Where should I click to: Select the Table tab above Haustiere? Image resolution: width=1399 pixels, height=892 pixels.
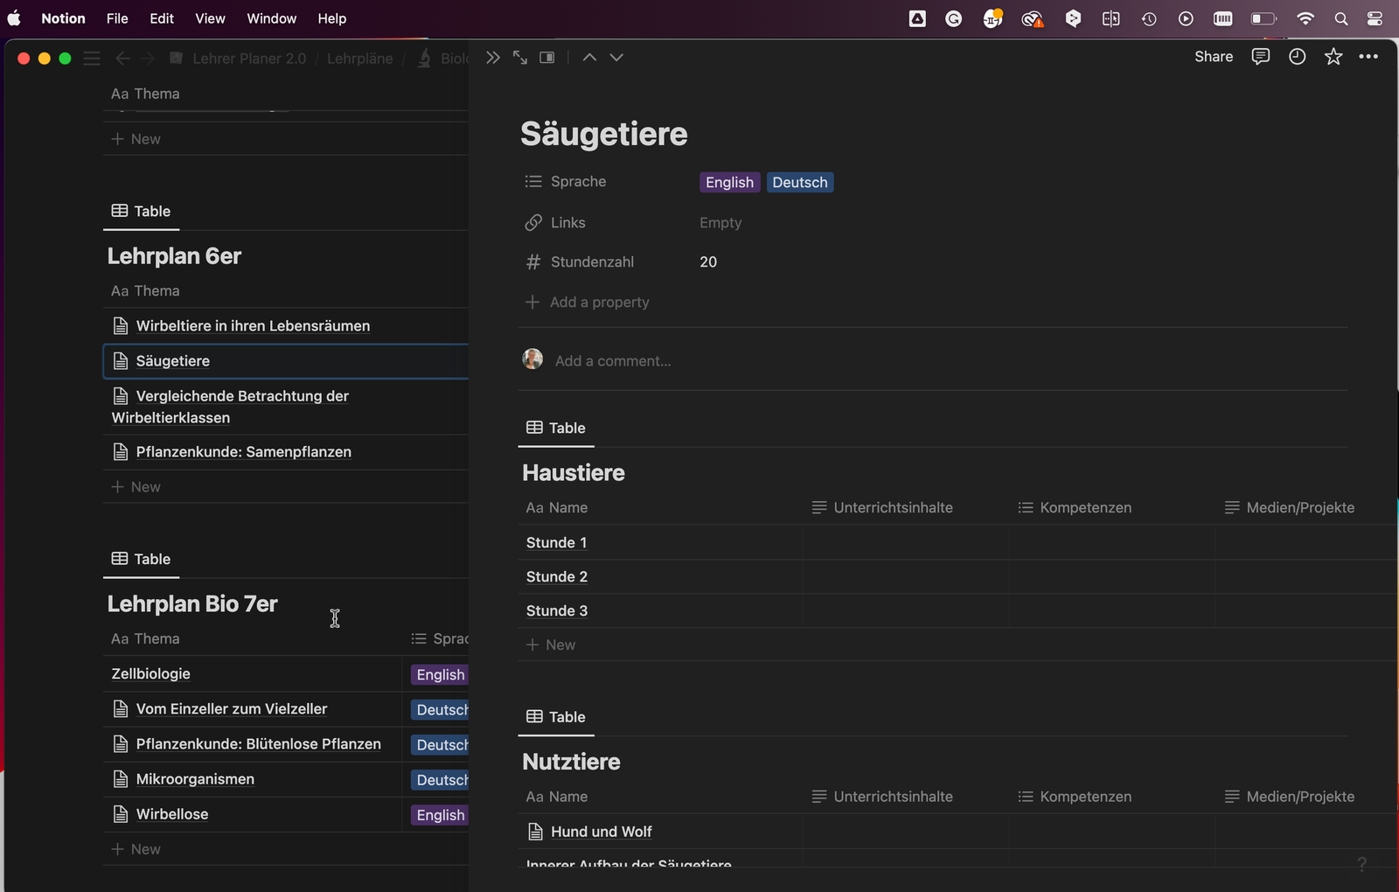click(556, 428)
